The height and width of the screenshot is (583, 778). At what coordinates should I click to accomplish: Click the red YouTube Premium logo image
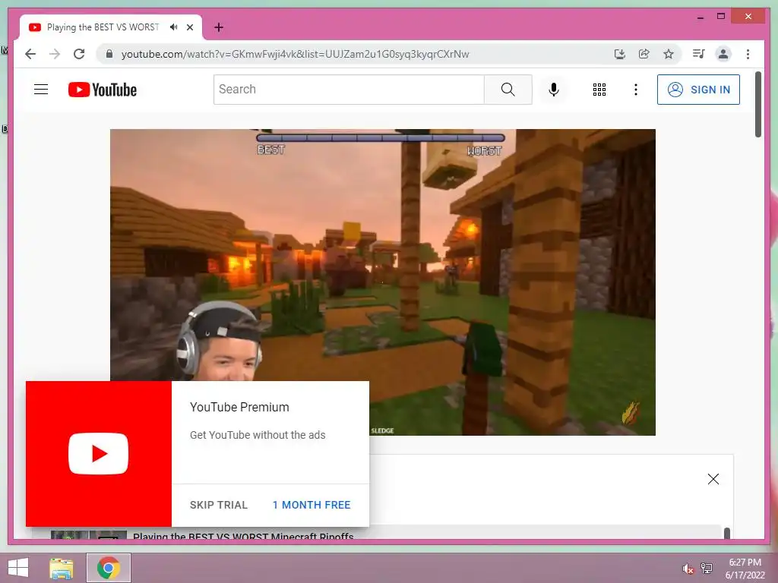tap(98, 454)
